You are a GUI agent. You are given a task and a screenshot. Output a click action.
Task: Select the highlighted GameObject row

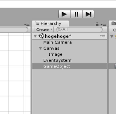tap(69, 66)
